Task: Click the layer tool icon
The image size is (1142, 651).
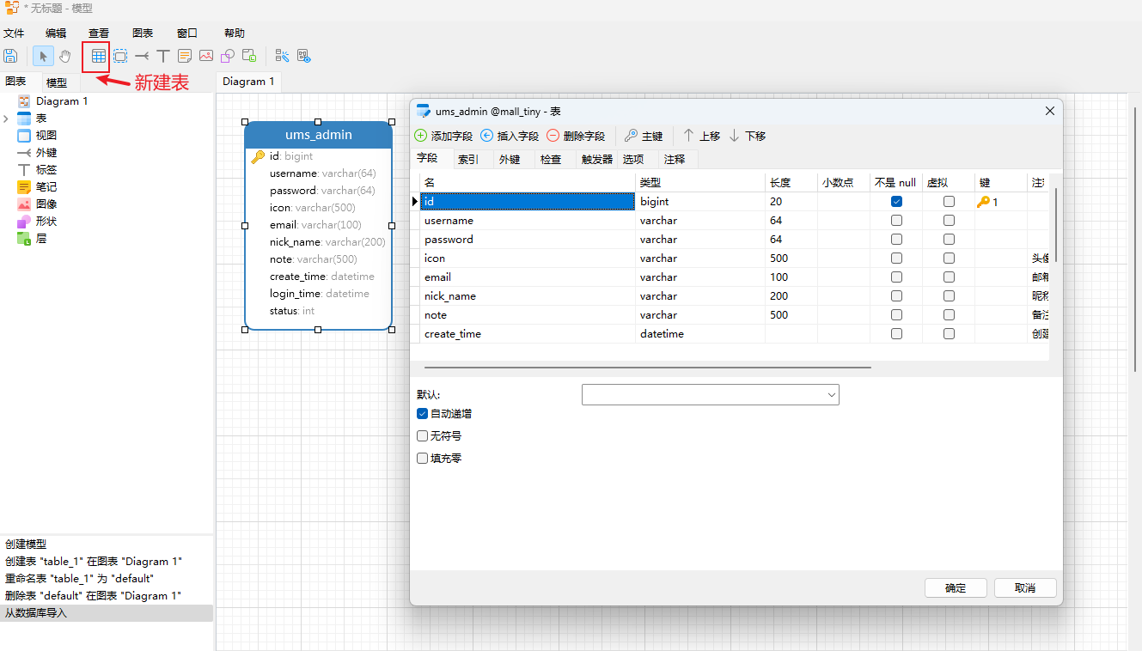Action: pos(249,56)
